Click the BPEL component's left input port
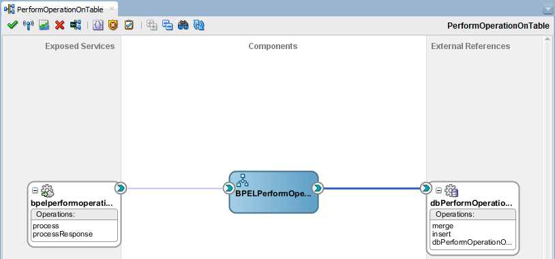555x259 pixels. [x=229, y=188]
